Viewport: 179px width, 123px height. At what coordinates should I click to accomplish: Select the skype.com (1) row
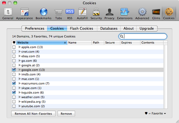pos(87,88)
